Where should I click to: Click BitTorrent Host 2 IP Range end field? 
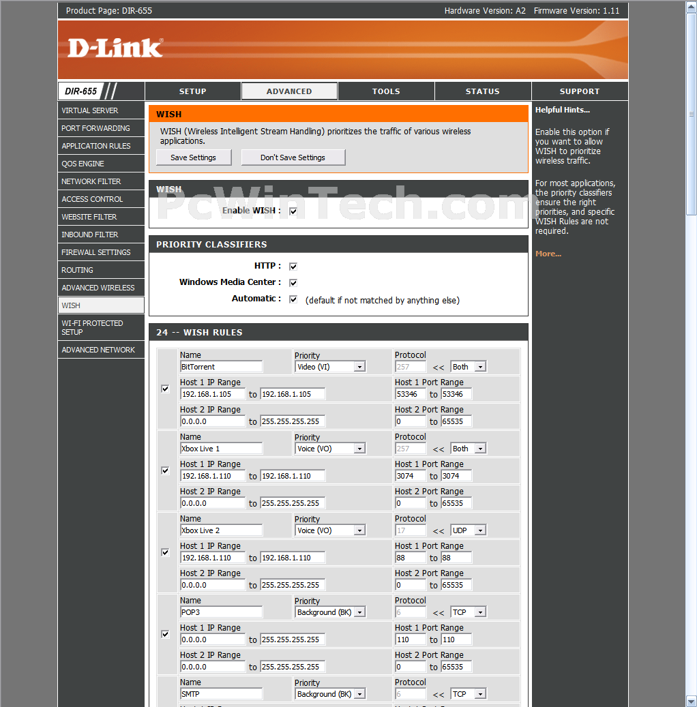(x=293, y=421)
